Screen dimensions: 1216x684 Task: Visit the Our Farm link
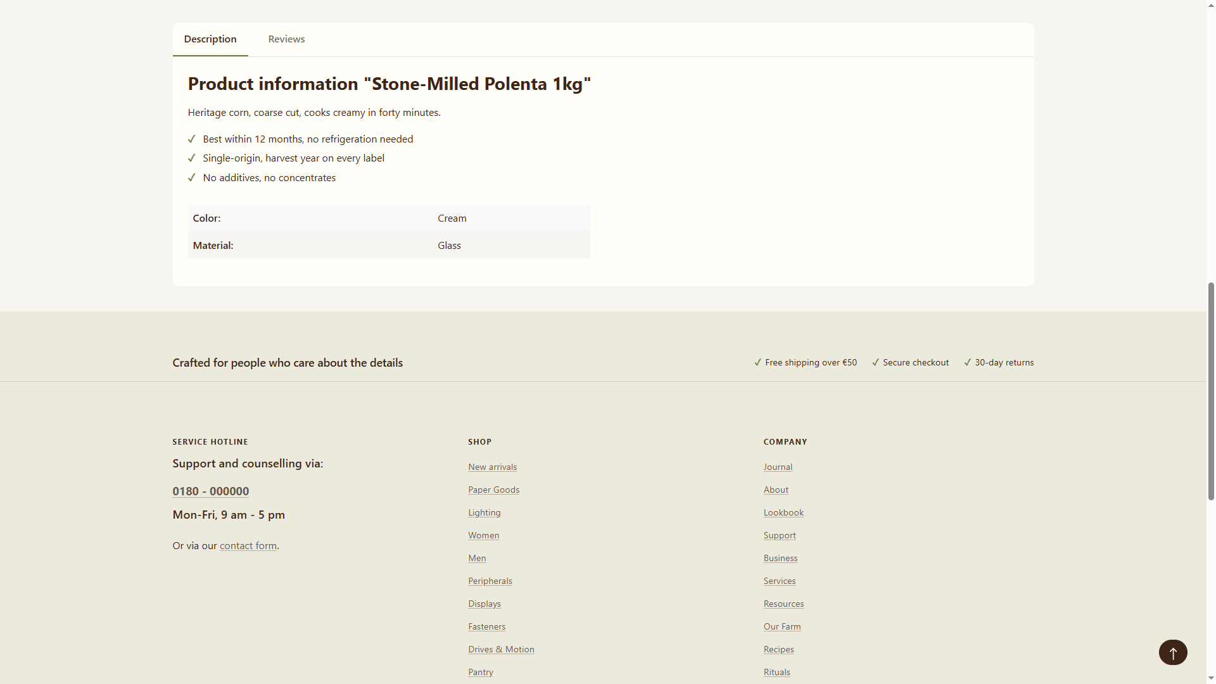782,627
